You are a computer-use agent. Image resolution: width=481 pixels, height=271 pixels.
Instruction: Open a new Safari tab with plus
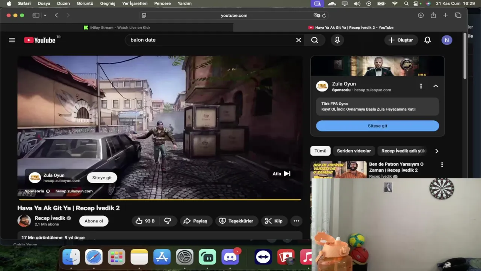point(446,15)
